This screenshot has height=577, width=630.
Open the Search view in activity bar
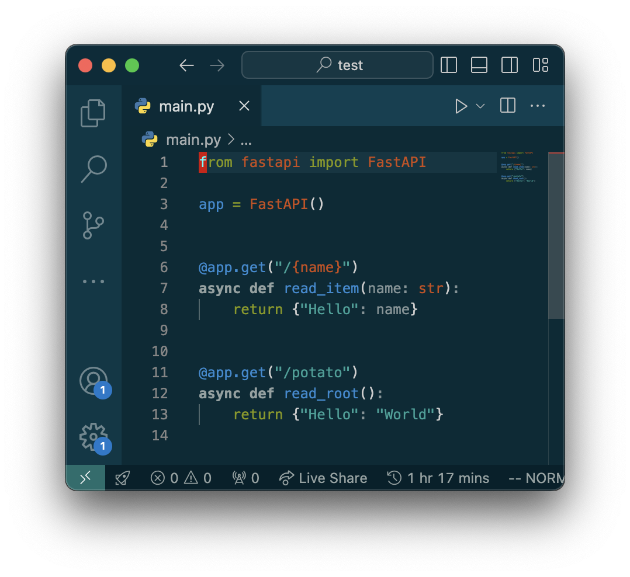93,169
